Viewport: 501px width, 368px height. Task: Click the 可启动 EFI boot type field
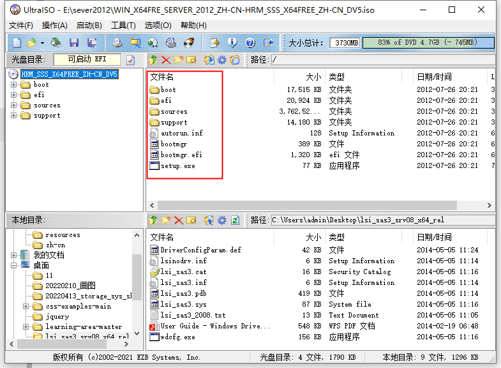tap(87, 59)
